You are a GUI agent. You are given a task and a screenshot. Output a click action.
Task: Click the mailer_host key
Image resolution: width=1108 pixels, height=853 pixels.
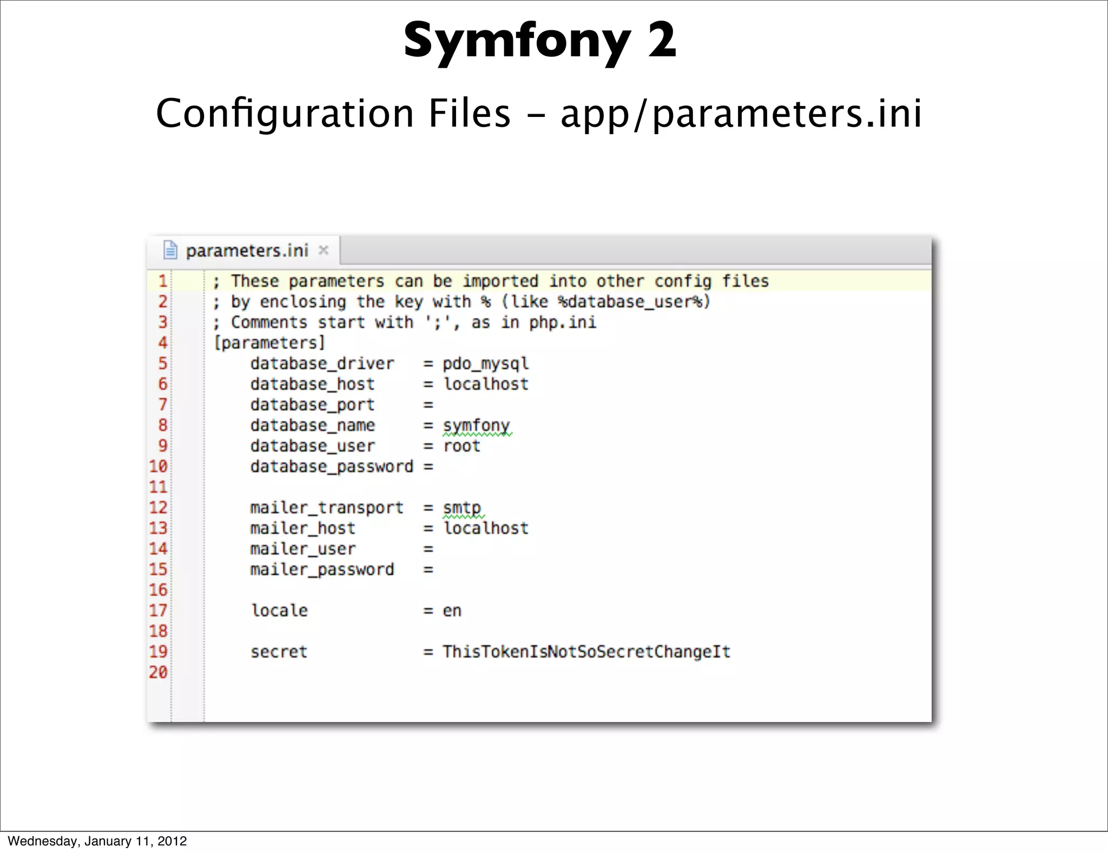303,528
